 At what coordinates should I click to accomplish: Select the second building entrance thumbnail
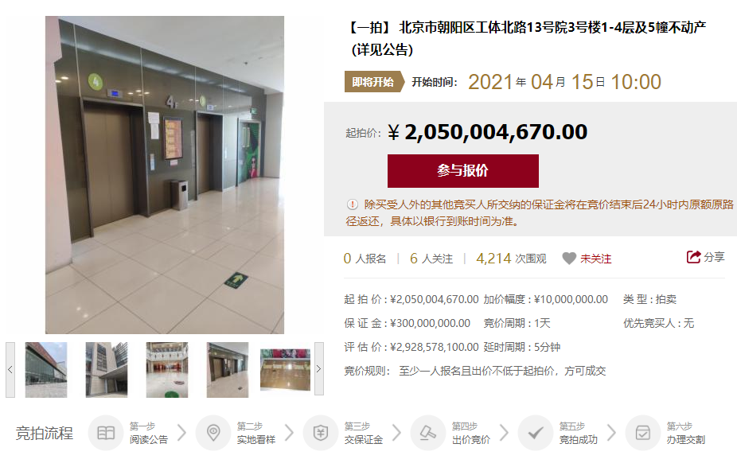tap(107, 370)
